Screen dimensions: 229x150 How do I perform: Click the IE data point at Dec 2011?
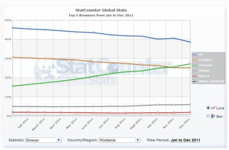(189, 42)
